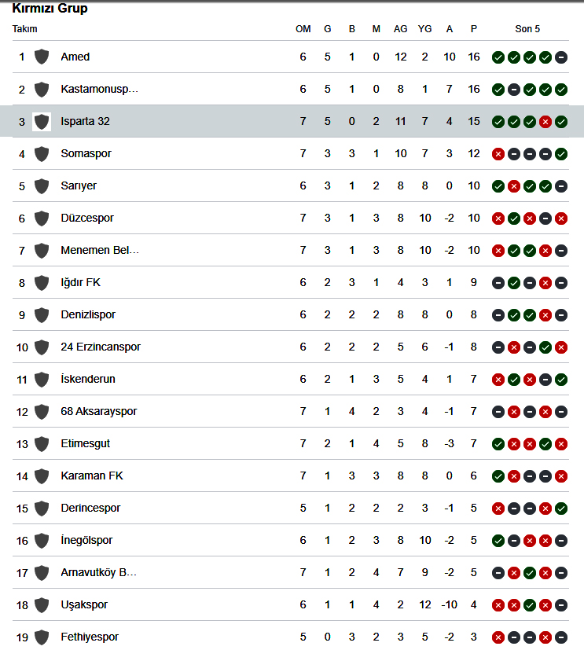Viewport: 584px width, 650px height.
Task: Open the Kastamonuspor team link
Action: pos(100,89)
